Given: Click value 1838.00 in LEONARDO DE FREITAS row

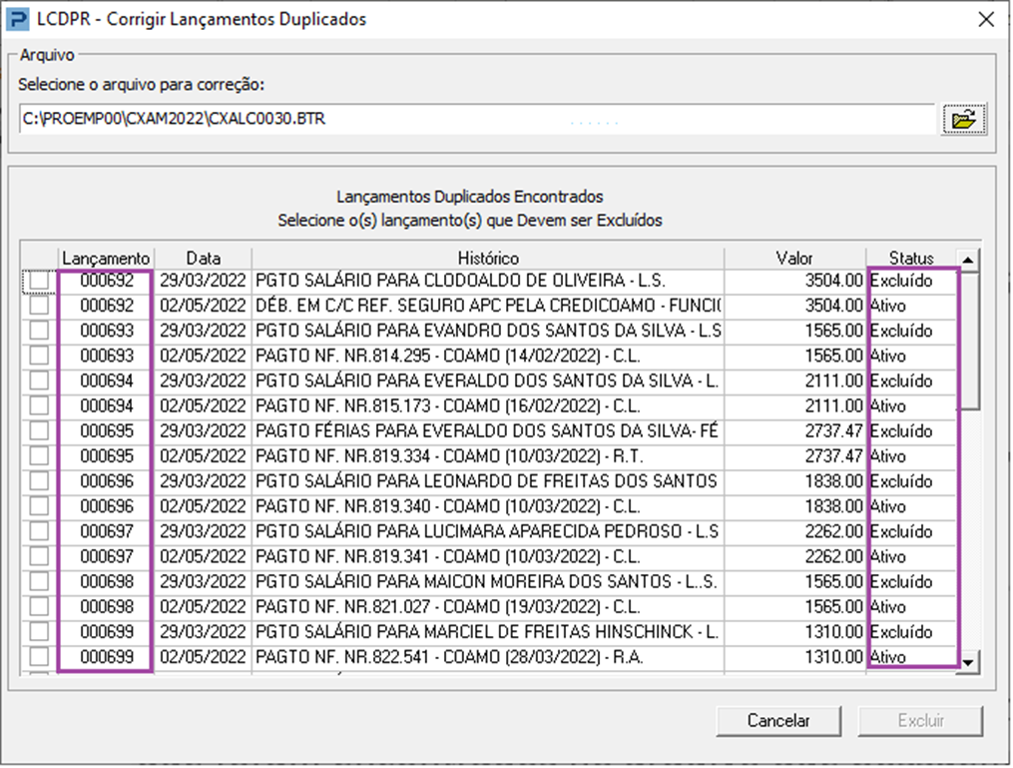Looking at the screenshot, I should pos(834,481).
